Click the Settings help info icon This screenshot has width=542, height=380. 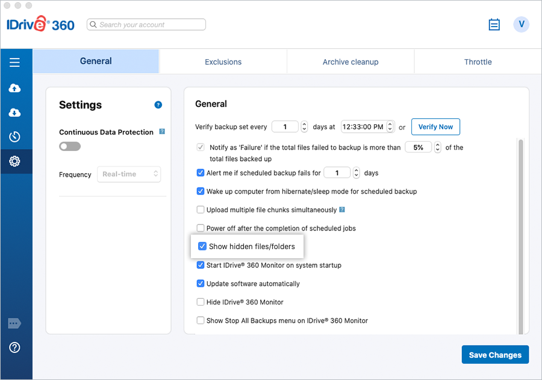(158, 105)
